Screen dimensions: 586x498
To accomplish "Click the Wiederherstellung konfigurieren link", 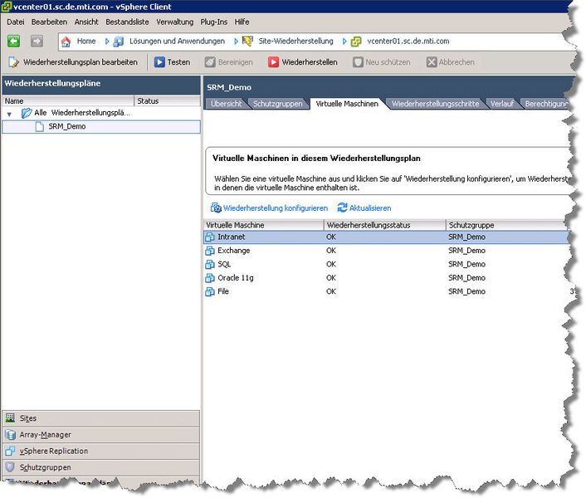I will [x=276, y=208].
